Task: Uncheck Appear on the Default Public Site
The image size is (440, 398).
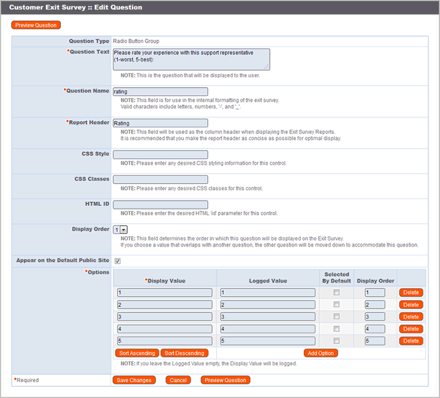Action: pyautogui.click(x=117, y=261)
